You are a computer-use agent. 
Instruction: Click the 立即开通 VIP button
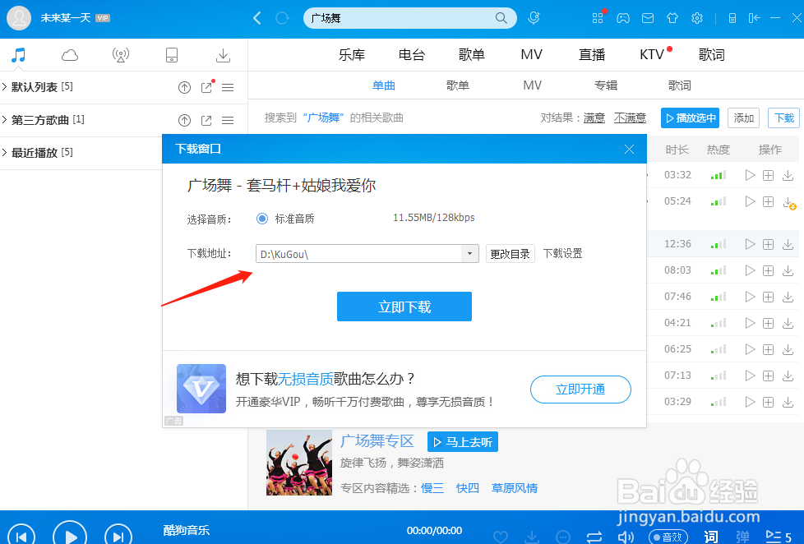coord(580,390)
